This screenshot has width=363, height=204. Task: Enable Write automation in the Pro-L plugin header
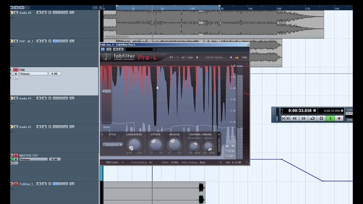121,49
